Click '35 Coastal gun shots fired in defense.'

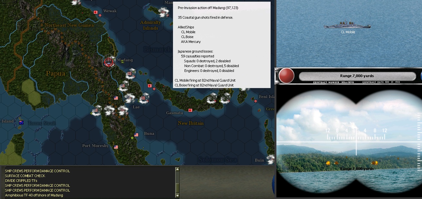(205, 17)
